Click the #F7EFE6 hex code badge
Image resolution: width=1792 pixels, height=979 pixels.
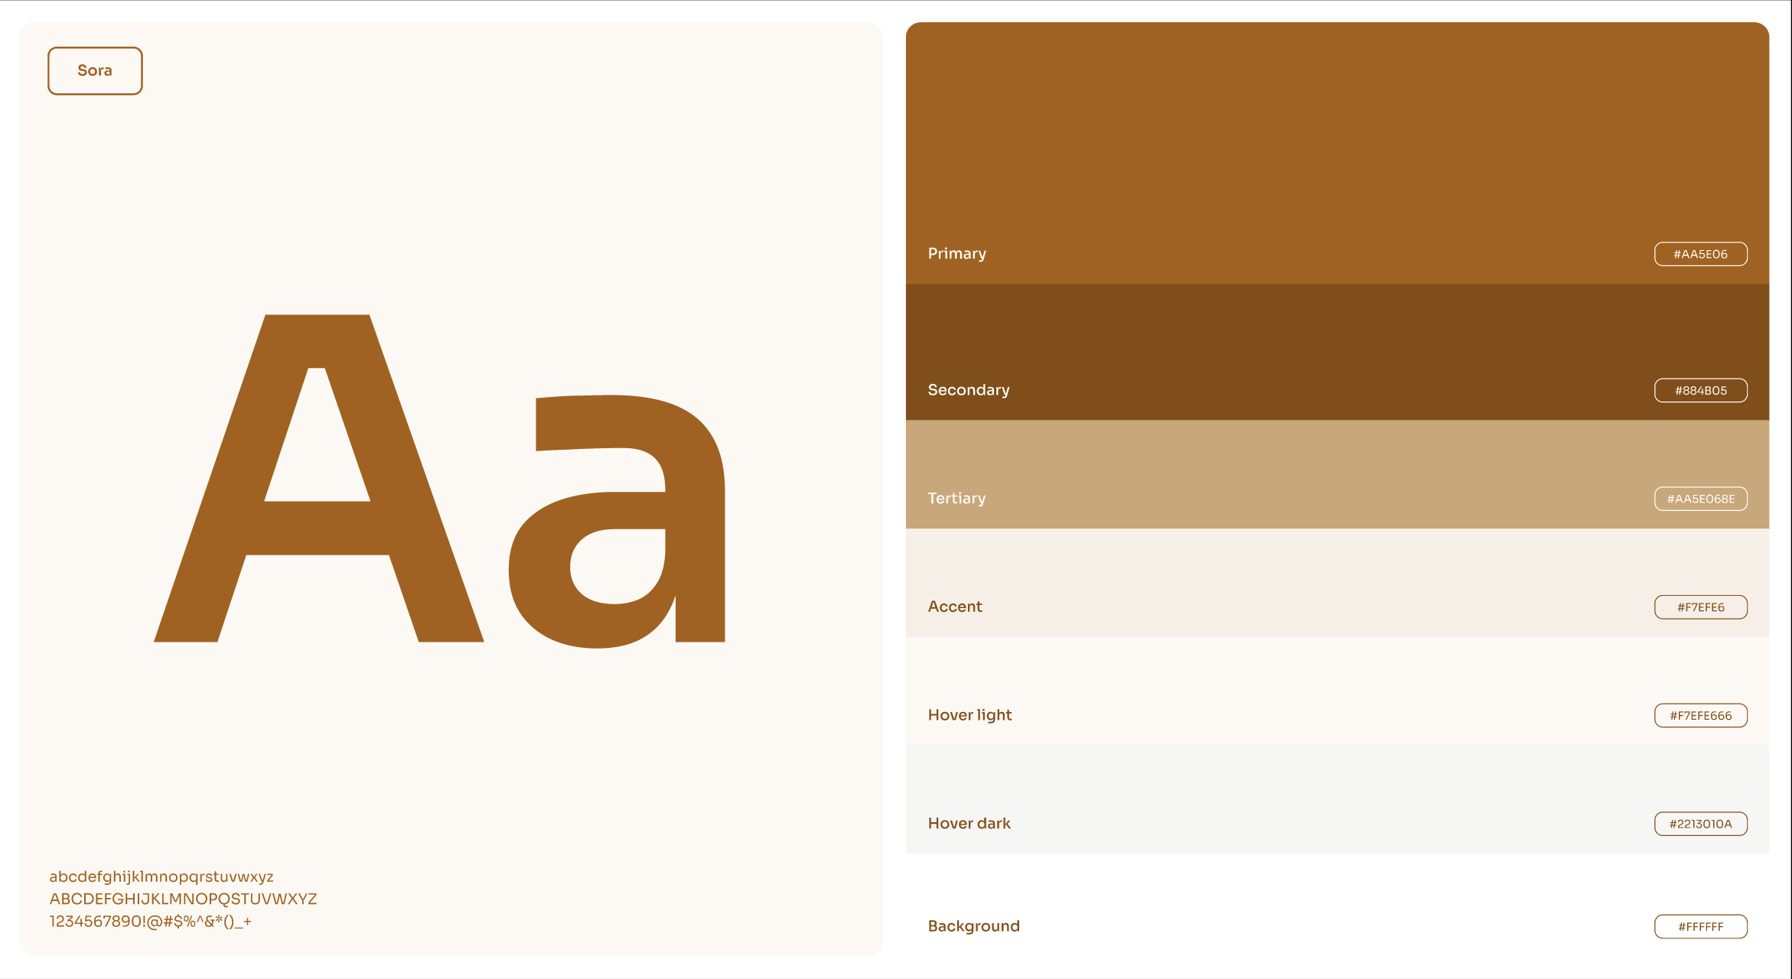[1700, 607]
